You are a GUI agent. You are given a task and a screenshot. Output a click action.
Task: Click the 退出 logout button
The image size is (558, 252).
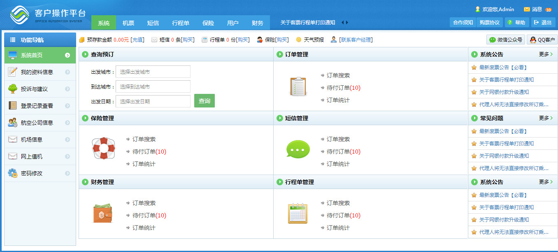(x=543, y=23)
